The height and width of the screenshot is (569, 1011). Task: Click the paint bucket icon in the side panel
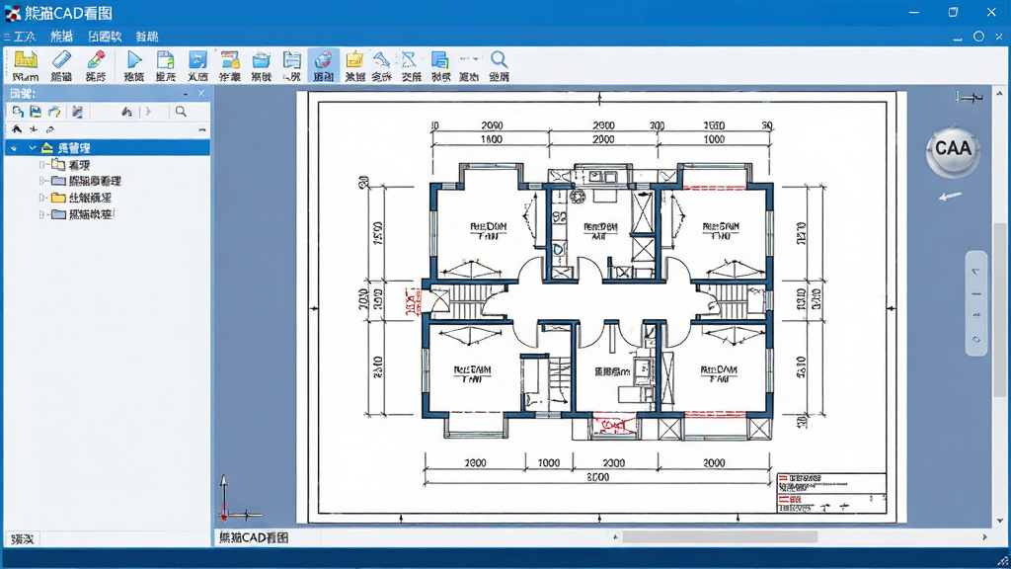click(x=127, y=112)
